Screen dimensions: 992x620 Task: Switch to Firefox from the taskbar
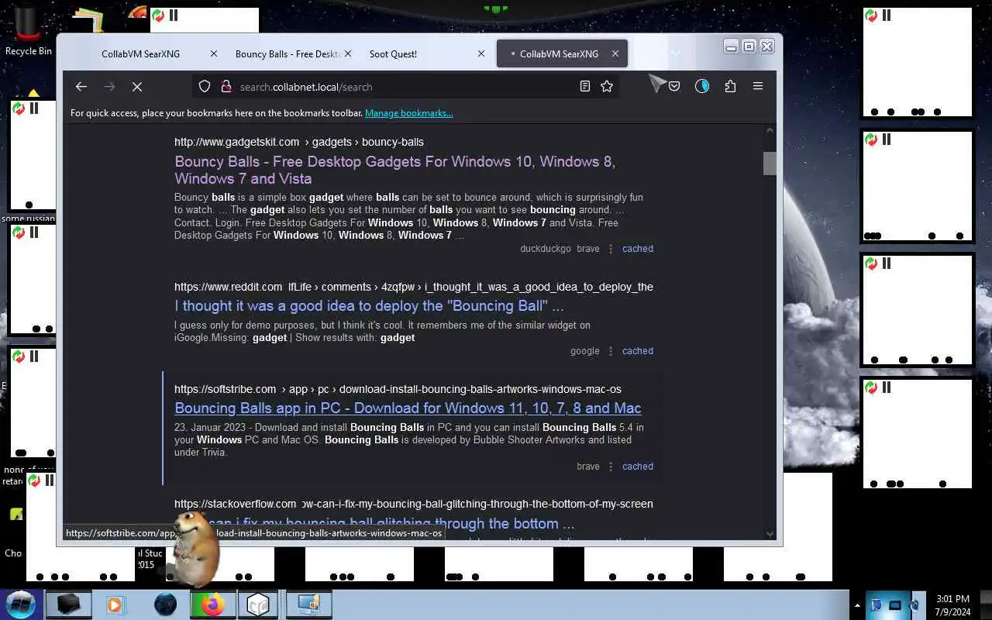coord(212,604)
